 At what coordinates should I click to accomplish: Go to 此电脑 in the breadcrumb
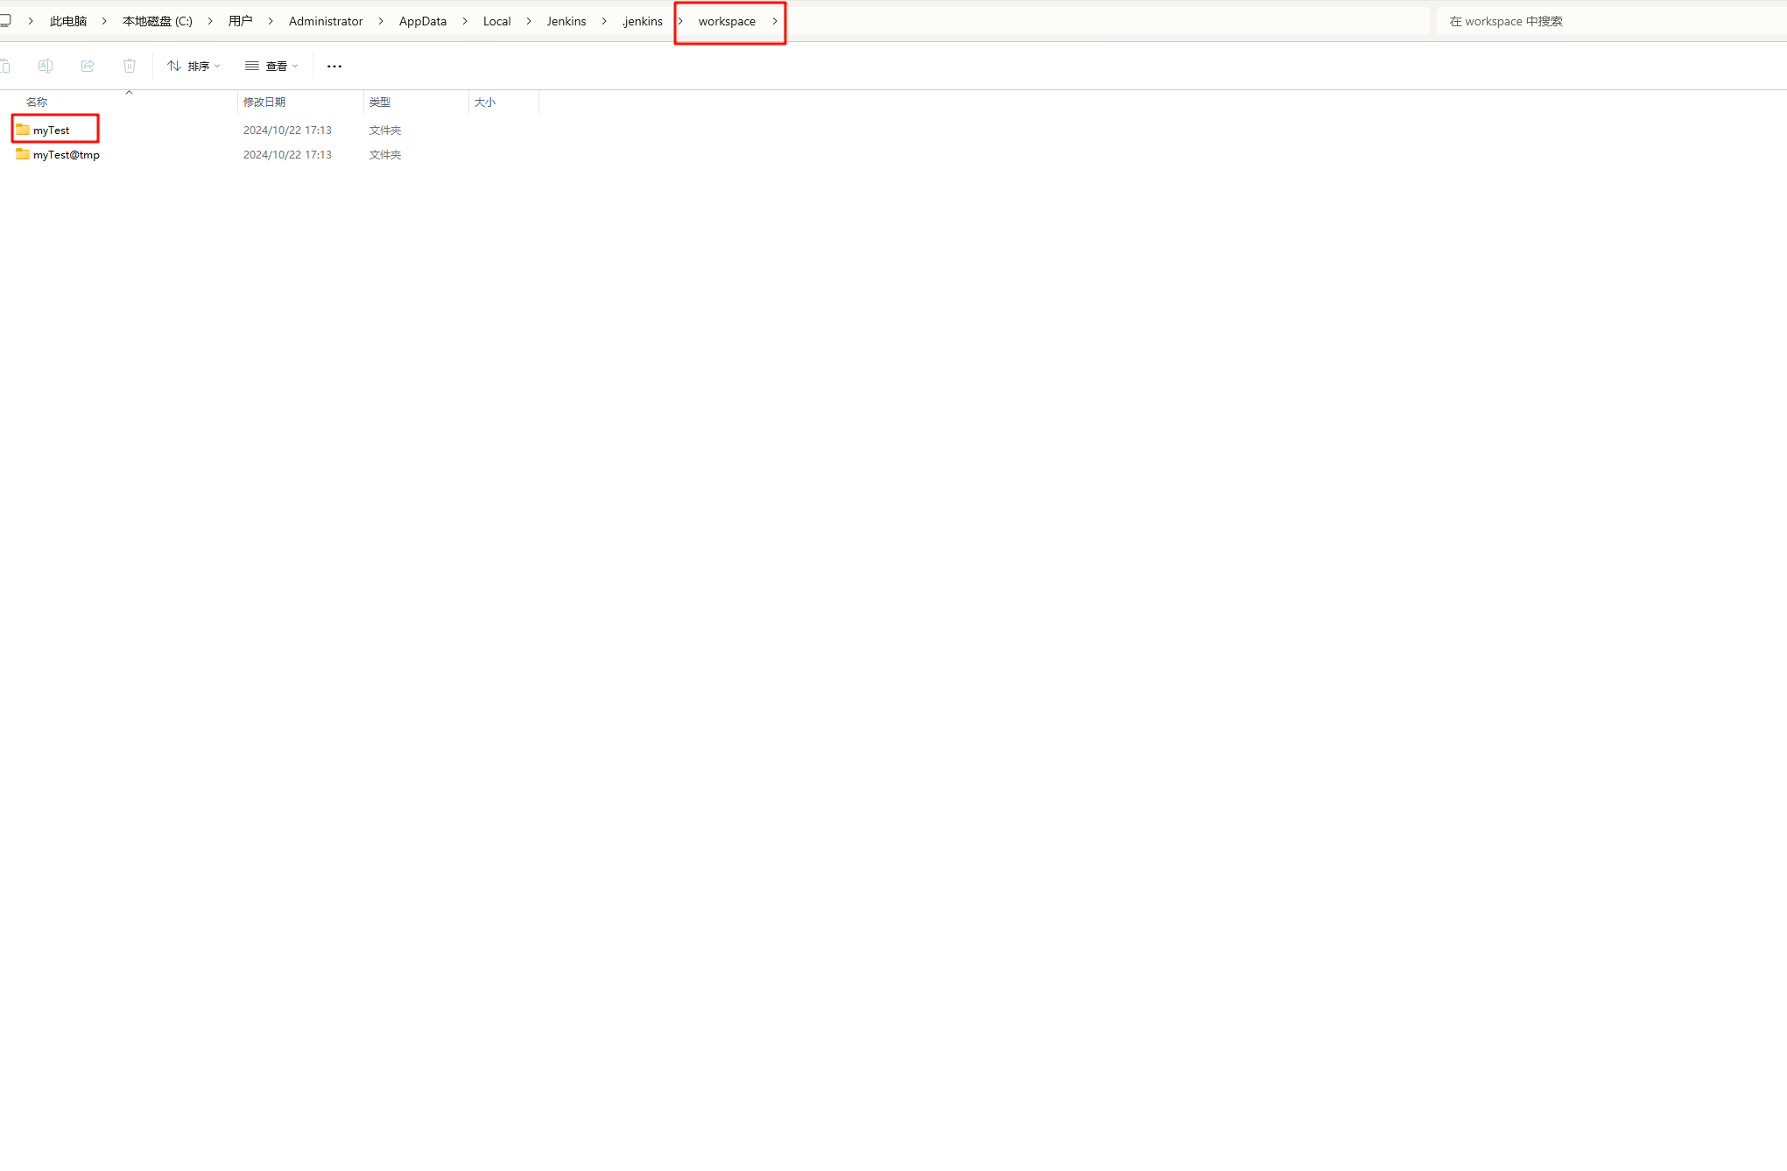(x=68, y=21)
